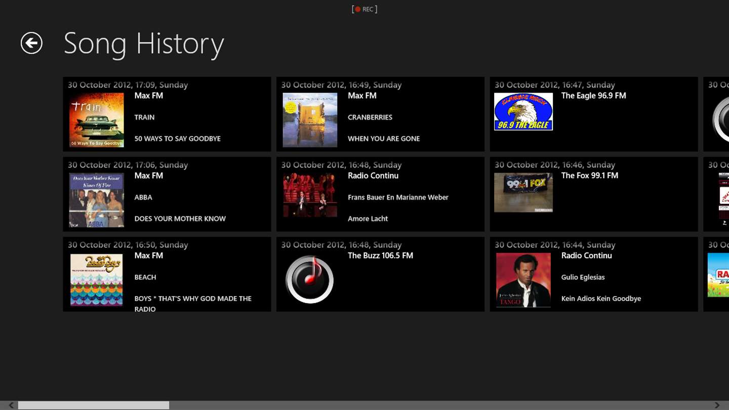
Task: Click 'Radio Continu' in the Amore Lacht entry
Action: coord(373,176)
